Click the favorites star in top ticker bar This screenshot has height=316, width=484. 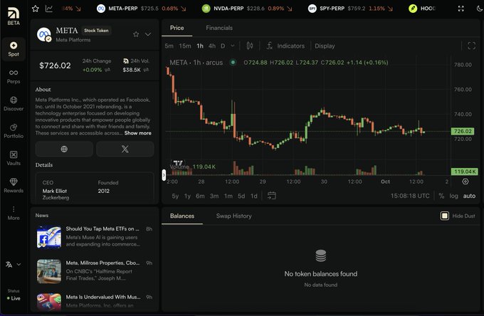point(35,9)
